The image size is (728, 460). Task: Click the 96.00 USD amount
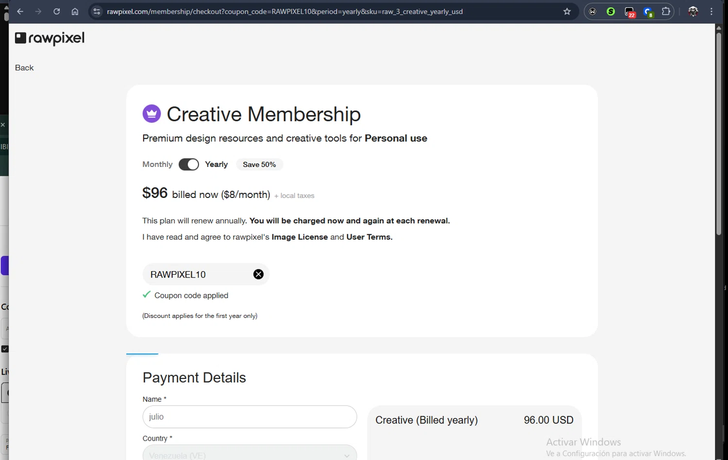click(x=548, y=420)
